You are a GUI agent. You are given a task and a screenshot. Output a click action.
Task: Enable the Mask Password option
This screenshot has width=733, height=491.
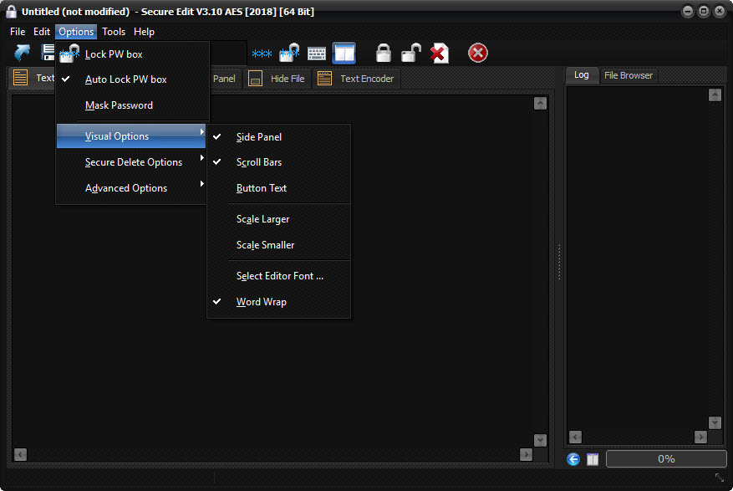132,105
